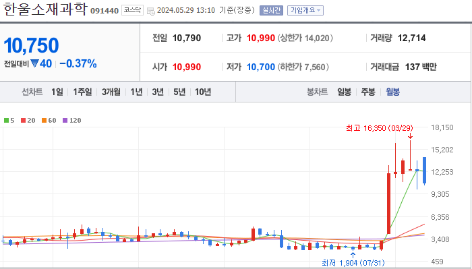Click the 한울소재과학 stock title
The image size is (472, 269).
point(45,9)
